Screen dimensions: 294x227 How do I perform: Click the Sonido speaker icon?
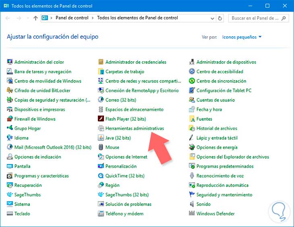[x=192, y=204]
